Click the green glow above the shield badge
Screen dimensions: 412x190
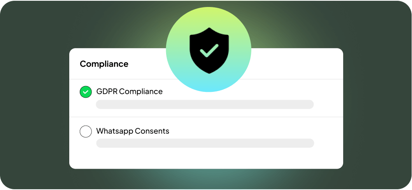(x=209, y=8)
